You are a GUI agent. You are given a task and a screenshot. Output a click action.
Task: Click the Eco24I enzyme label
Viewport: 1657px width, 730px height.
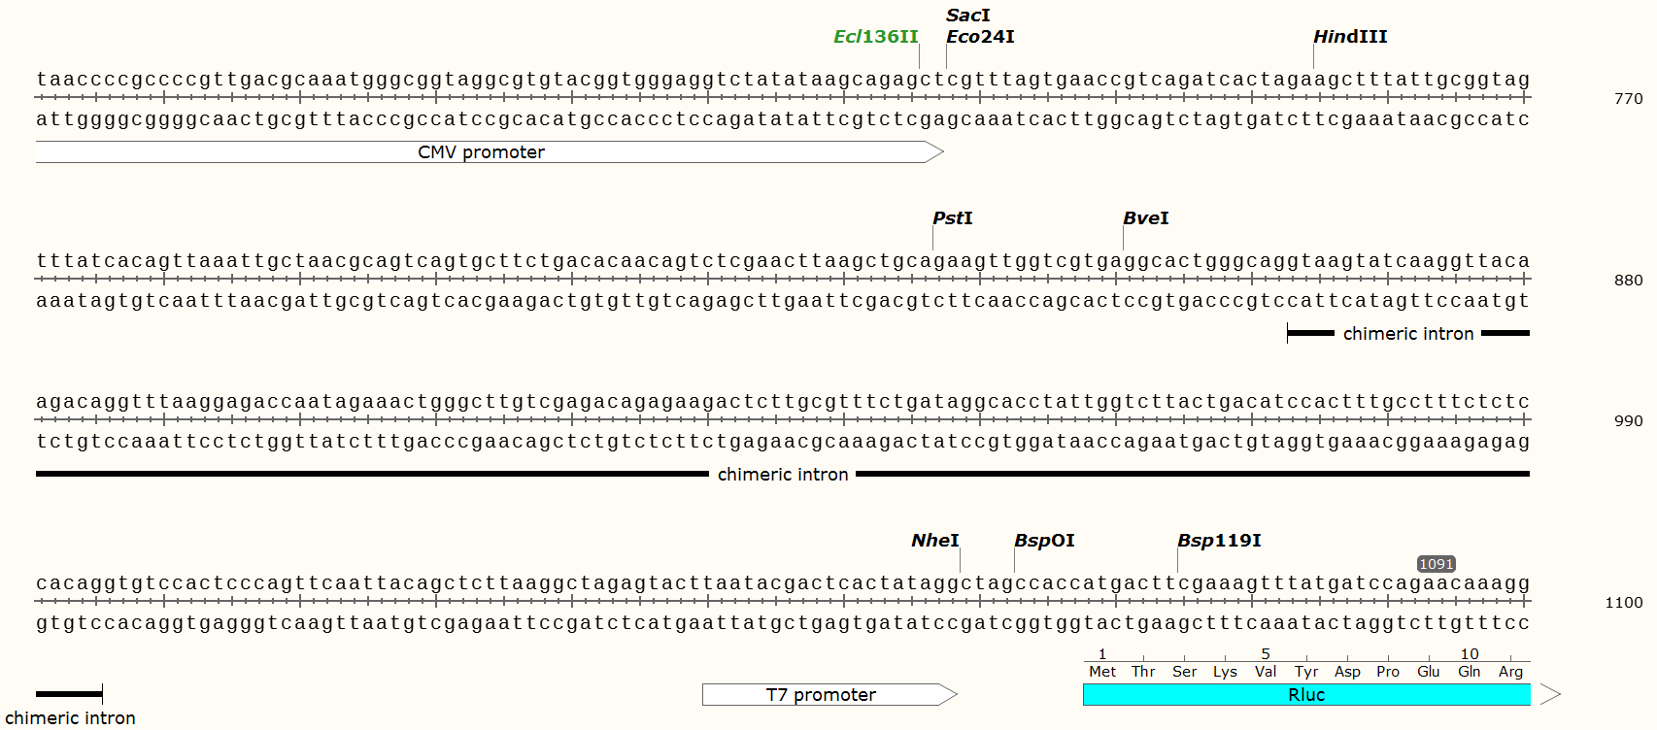pos(980,37)
